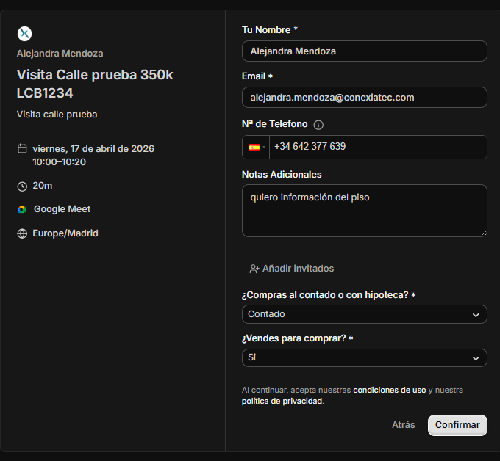The image size is (500, 461).
Task: Focus the Tu Nombre input field
Action: 364,51
